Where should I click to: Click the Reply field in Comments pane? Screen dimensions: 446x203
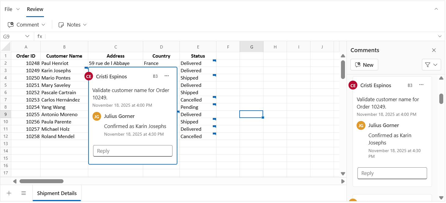[392, 173]
